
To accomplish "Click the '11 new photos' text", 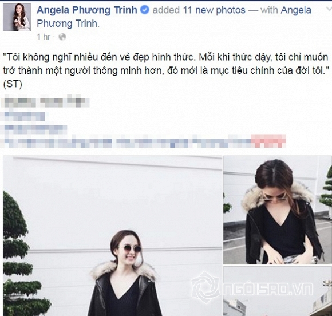I will (x=214, y=10).
